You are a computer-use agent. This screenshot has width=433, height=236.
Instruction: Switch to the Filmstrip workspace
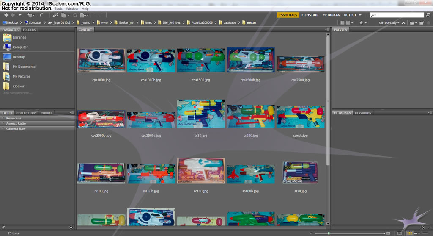pyautogui.click(x=310, y=15)
